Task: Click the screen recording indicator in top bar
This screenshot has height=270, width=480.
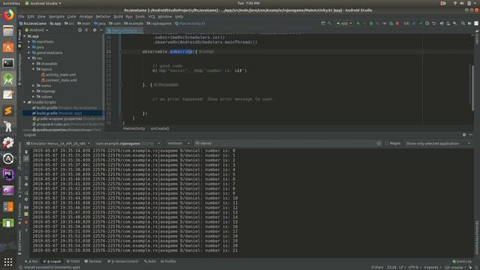Action: pyautogui.click(x=443, y=3)
